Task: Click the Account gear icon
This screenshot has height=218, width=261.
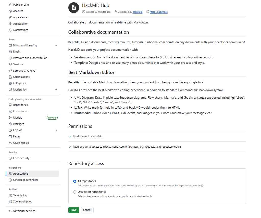Action: pyautogui.click(x=10, y=11)
